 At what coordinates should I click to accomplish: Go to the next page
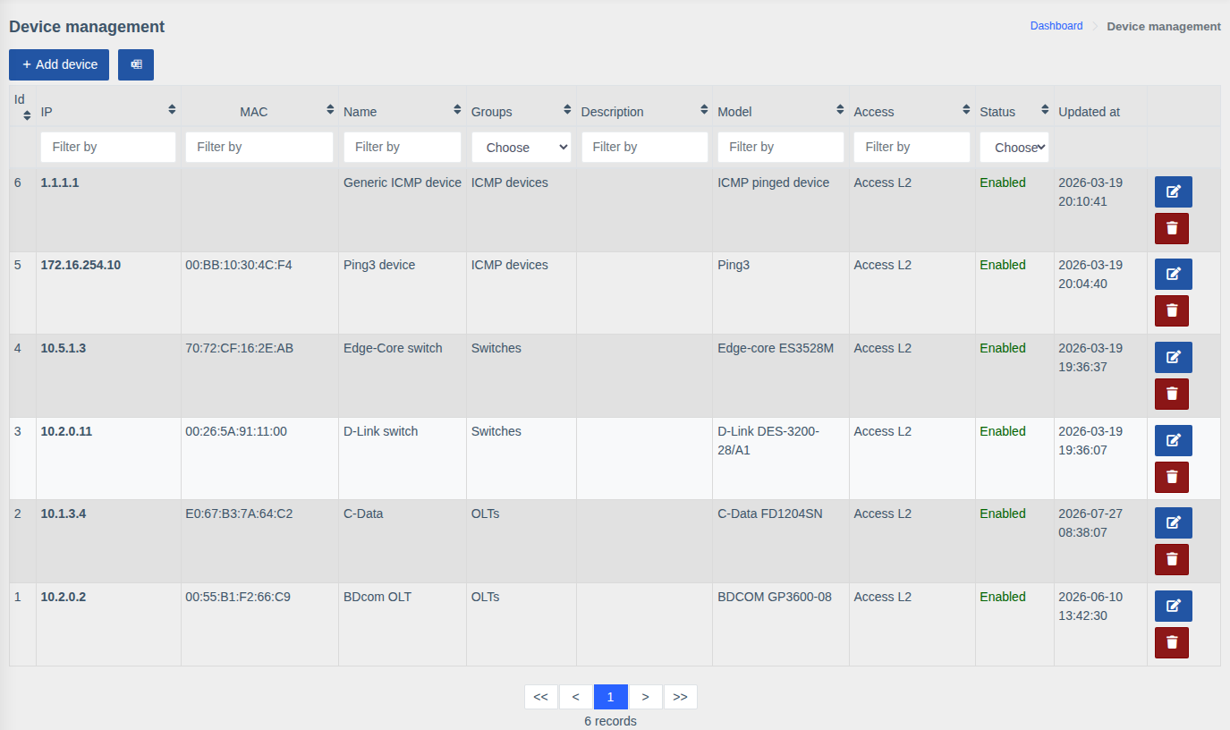coord(646,697)
